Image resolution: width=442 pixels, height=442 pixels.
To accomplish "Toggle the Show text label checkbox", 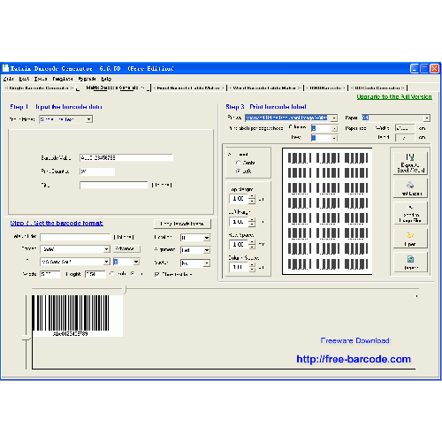I will (x=157, y=274).
